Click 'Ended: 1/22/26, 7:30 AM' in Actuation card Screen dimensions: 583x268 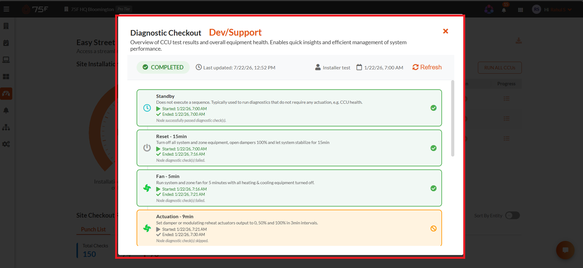pyautogui.click(x=183, y=235)
